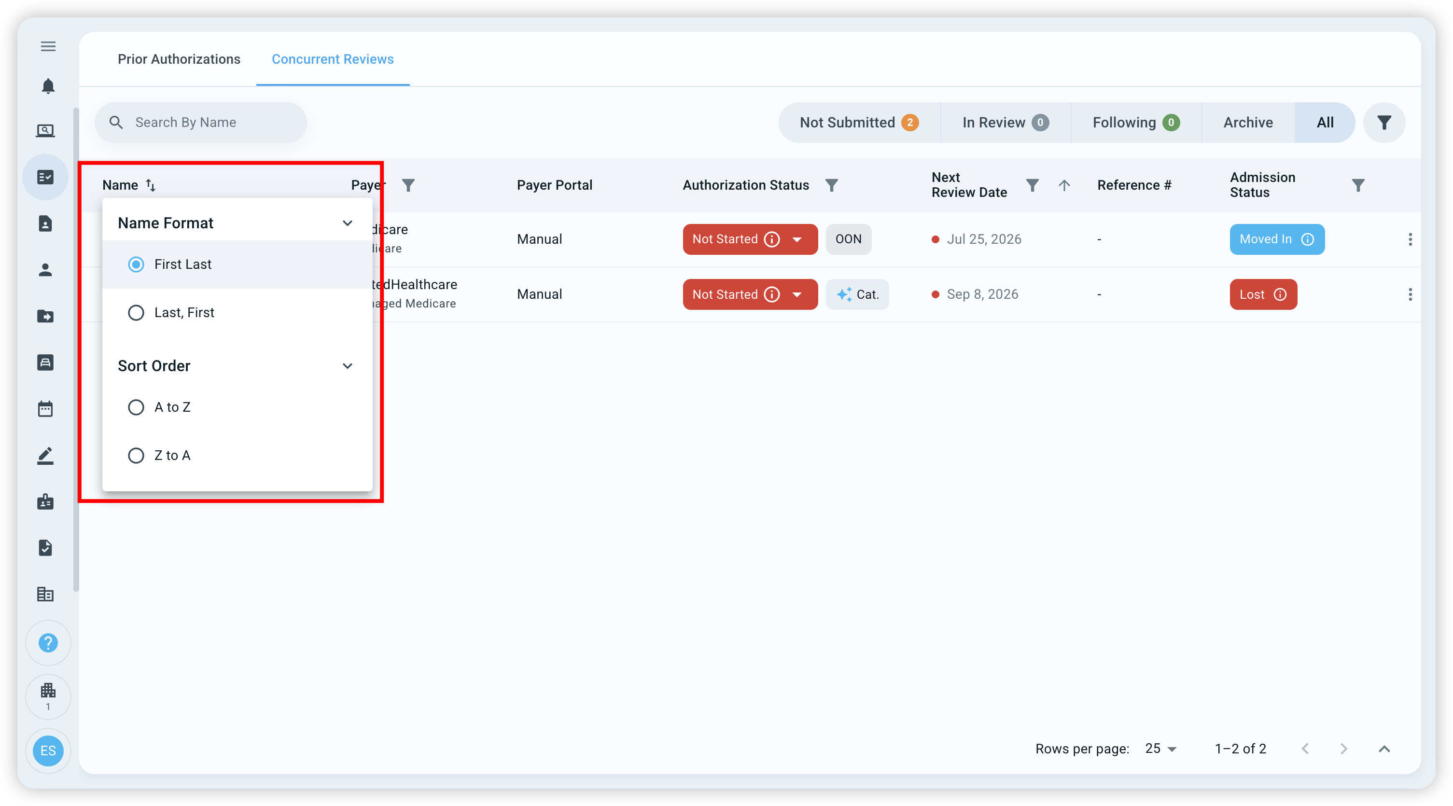The height and width of the screenshot is (806, 1453).
Task: Toggle the Name column sort arrows
Action: click(151, 185)
